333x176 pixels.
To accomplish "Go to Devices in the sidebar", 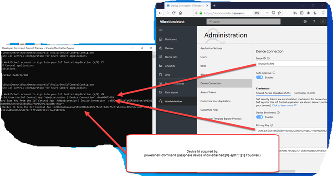I will click(169, 48).
